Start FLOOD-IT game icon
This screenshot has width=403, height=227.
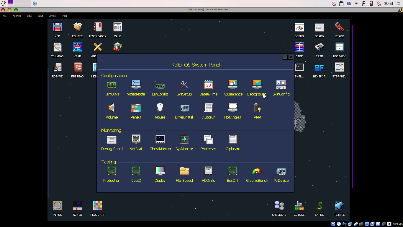pos(97,205)
